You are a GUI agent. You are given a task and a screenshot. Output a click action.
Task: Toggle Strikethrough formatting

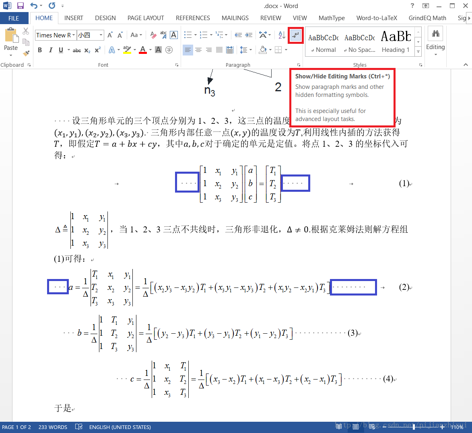(77, 50)
